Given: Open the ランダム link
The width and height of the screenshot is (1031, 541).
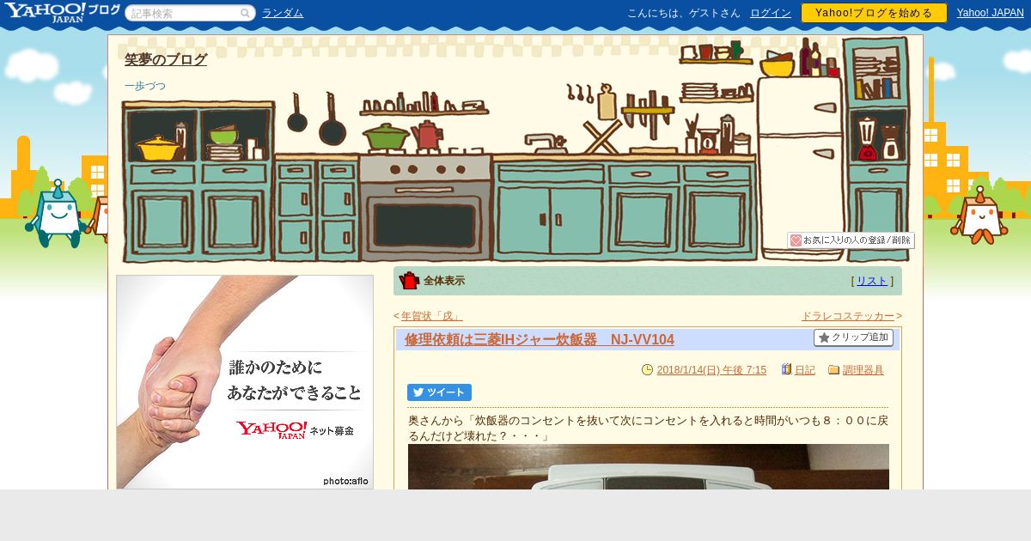Looking at the screenshot, I should 283,13.
